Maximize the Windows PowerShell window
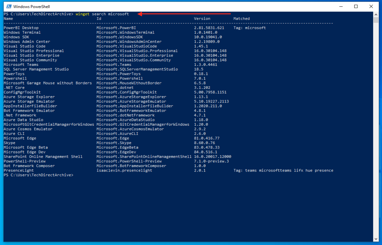The image size is (382, 245). pos(356,6)
